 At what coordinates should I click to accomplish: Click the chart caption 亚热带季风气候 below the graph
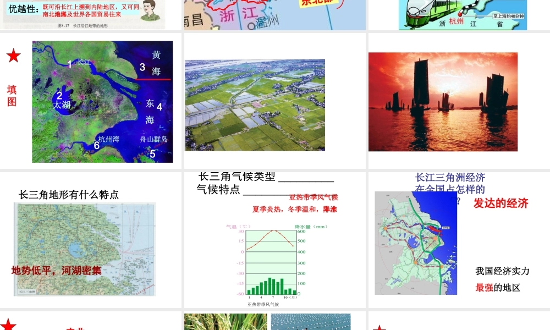[x=263, y=304]
